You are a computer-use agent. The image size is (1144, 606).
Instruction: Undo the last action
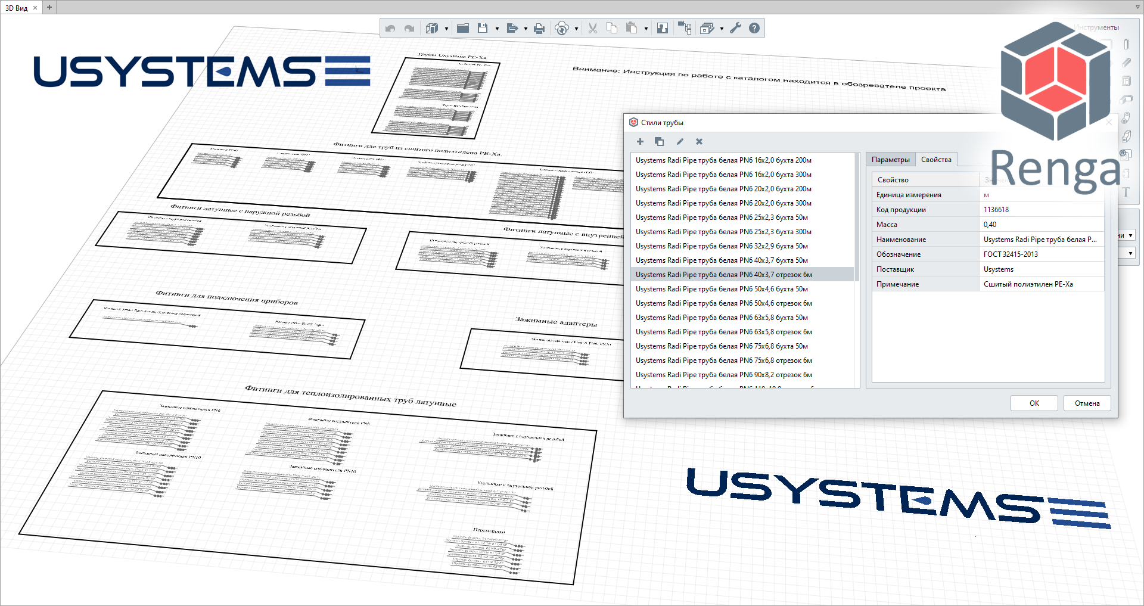point(390,28)
